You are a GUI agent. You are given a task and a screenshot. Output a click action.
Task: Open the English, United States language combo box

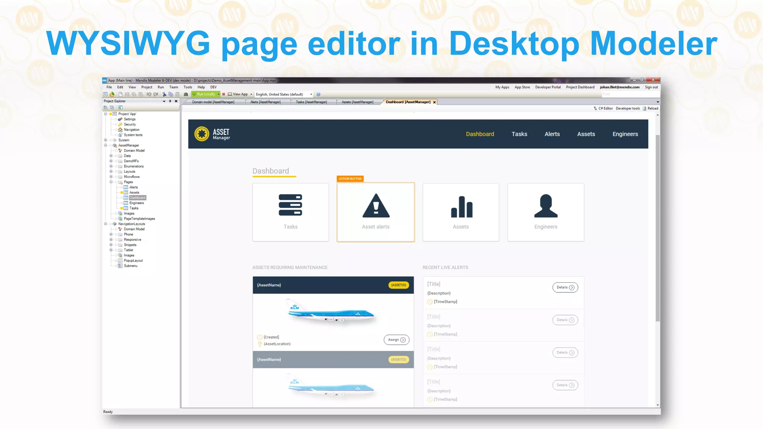(284, 94)
